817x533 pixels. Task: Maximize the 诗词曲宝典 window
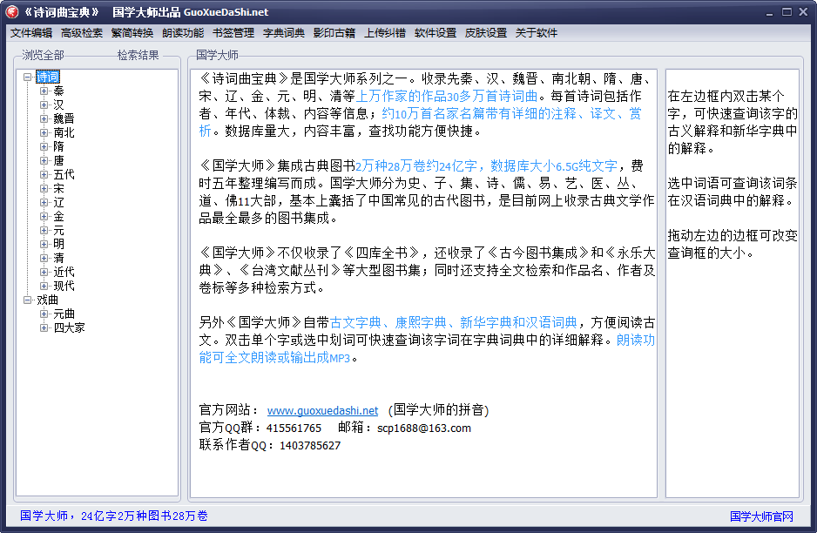pos(787,11)
